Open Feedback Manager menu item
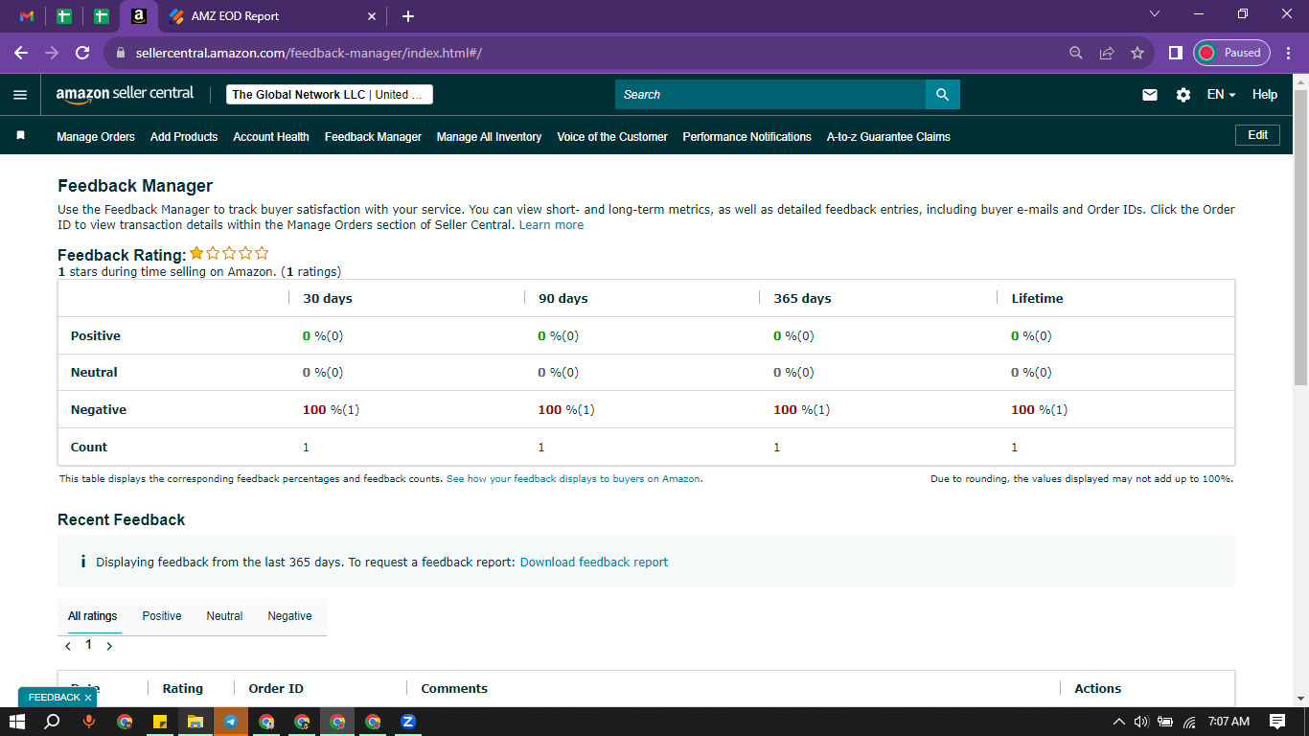Image resolution: width=1309 pixels, height=736 pixels. [x=373, y=137]
